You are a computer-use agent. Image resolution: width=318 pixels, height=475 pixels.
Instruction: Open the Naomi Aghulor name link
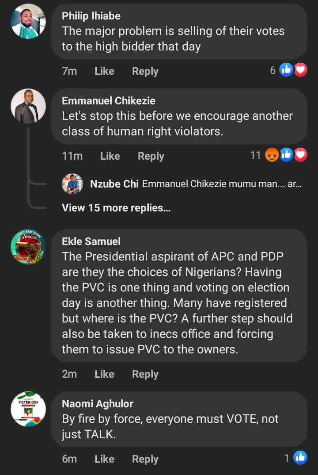[97, 403]
